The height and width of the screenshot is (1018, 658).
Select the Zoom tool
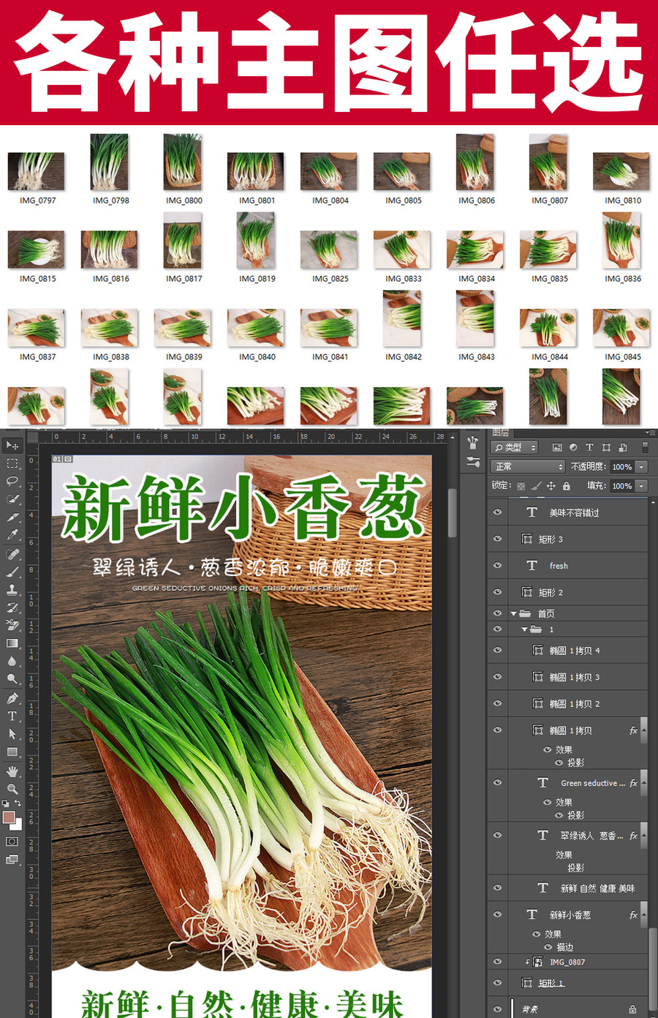12,789
